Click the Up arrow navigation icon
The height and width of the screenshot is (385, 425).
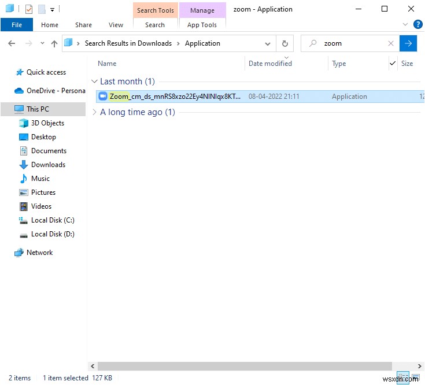click(x=54, y=43)
